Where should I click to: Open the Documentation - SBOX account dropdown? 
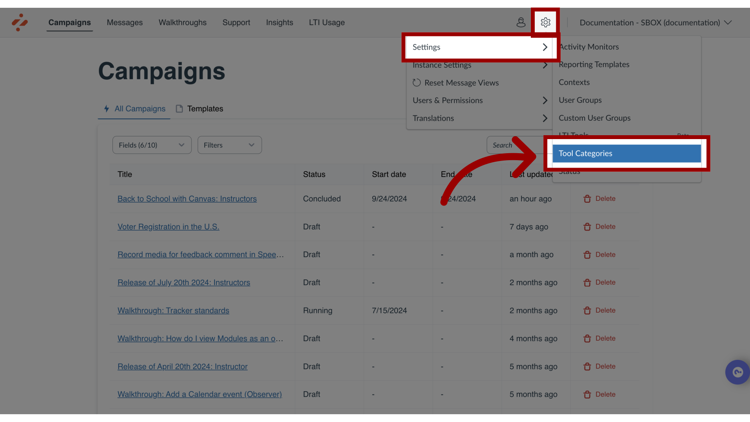655,23
